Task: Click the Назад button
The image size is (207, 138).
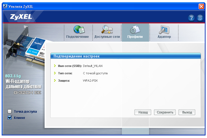Action: pos(143,112)
